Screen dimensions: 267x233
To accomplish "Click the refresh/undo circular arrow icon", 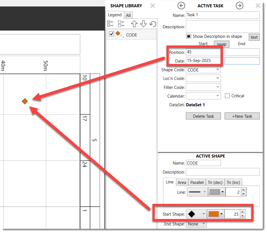I will pos(153,24).
